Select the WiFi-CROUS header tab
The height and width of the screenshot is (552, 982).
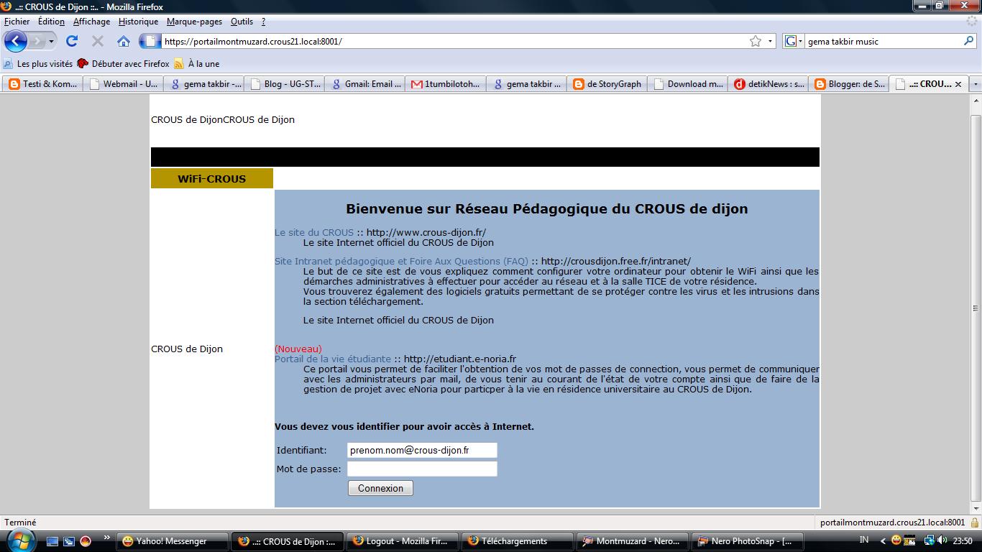[212, 178]
